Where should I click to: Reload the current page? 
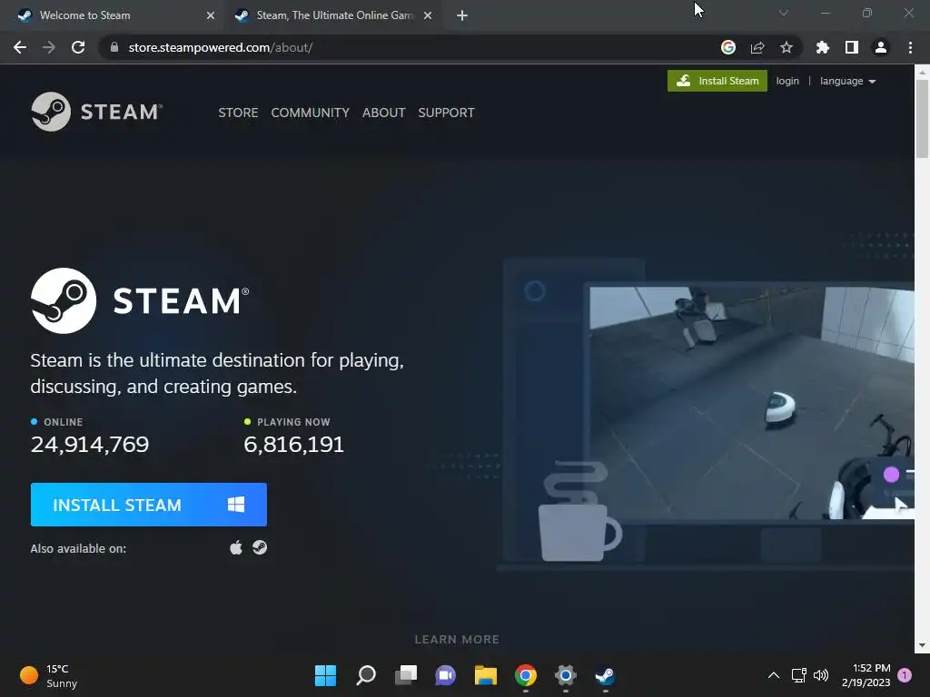[78, 47]
